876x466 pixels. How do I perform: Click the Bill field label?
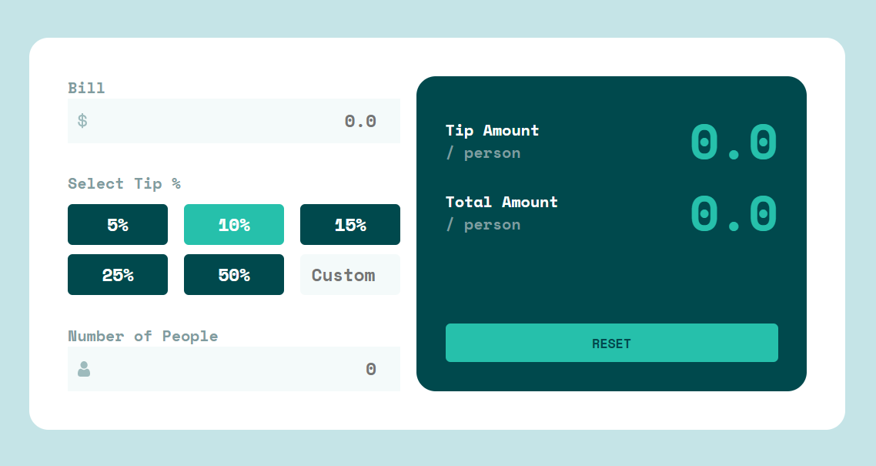pyautogui.click(x=86, y=88)
